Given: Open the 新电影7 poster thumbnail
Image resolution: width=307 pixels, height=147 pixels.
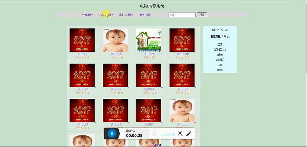Looking at the screenshot, I should click(115, 75).
